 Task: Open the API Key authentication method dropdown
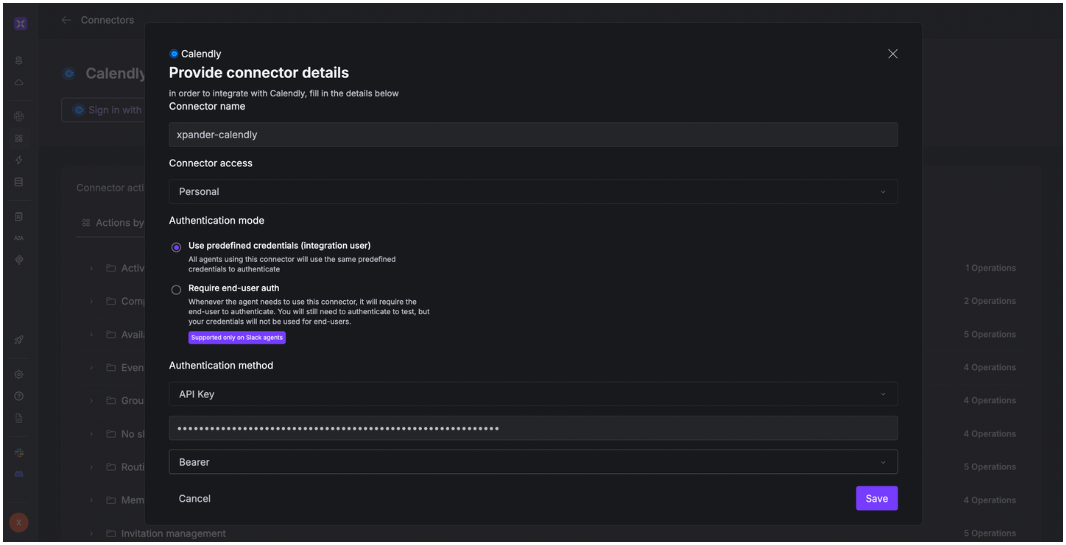[533, 394]
